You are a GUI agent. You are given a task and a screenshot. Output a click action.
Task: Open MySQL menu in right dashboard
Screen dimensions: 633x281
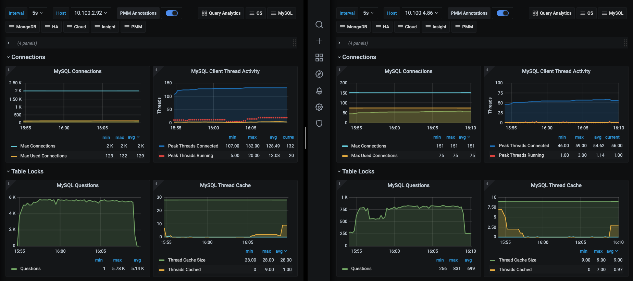(x=612, y=13)
